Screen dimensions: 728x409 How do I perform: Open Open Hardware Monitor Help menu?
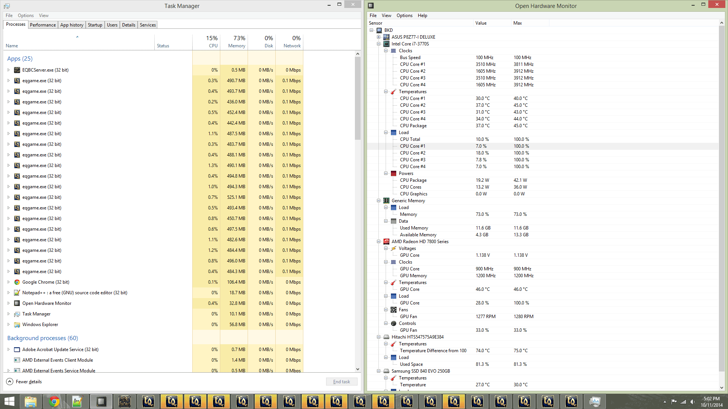(422, 16)
